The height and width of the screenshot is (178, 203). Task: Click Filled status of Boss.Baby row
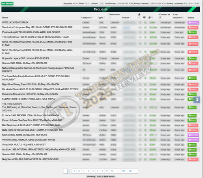(x=192, y=78)
